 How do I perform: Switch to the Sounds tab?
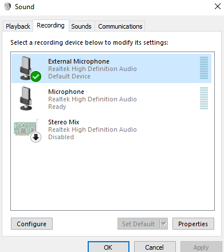81,26
